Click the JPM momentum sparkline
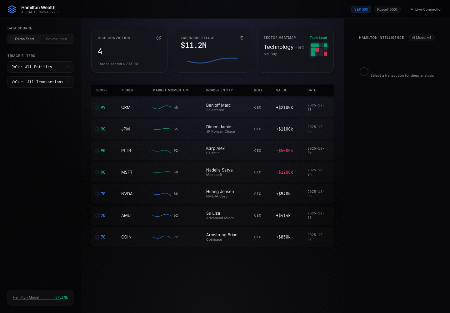 point(162,129)
